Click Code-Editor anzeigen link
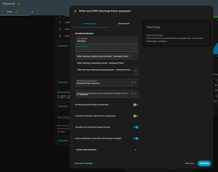Viewport: 218px width, 172px height. [84, 163]
